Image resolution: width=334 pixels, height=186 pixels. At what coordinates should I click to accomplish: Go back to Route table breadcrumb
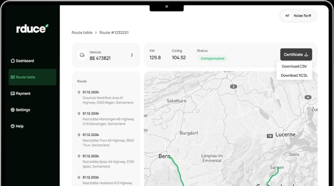tap(82, 33)
